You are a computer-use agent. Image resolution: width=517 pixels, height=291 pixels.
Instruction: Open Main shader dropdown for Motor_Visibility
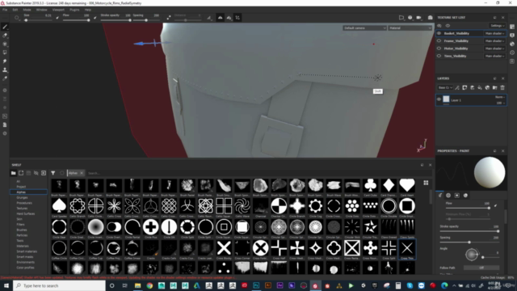[494, 48]
